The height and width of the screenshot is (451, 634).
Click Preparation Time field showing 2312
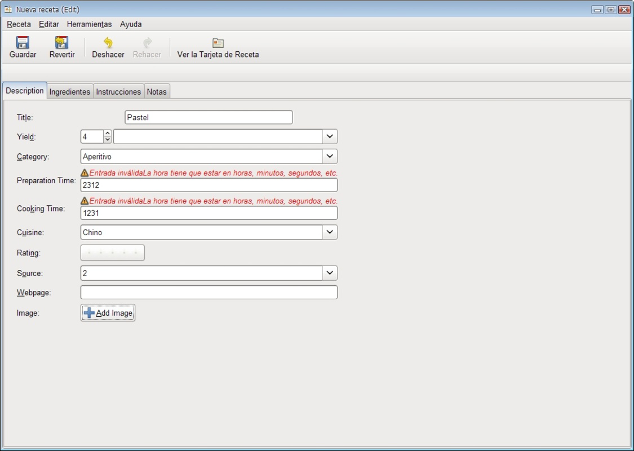[209, 185]
